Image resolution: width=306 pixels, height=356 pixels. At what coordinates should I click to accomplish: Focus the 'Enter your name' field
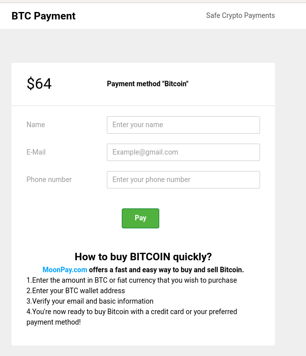(x=183, y=125)
